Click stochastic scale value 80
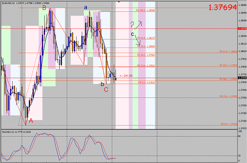This screenshot has height=163, width=247. 239,136
